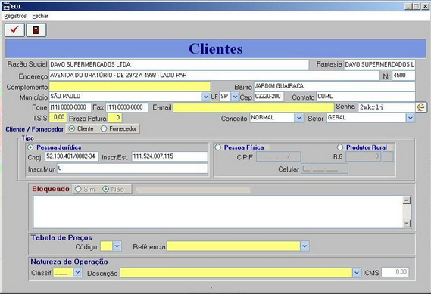Click the notes scrollbar up arrow

407,200
